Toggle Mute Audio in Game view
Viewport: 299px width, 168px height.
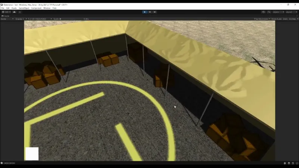[276, 19]
